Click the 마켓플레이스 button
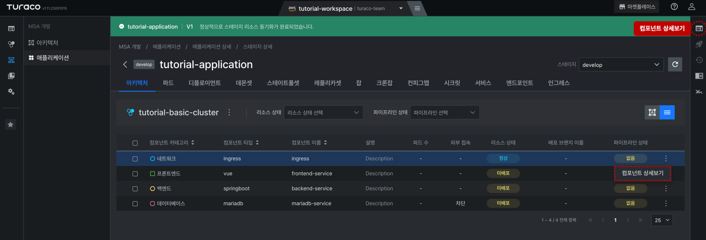The height and width of the screenshot is (240, 706). point(637,7)
